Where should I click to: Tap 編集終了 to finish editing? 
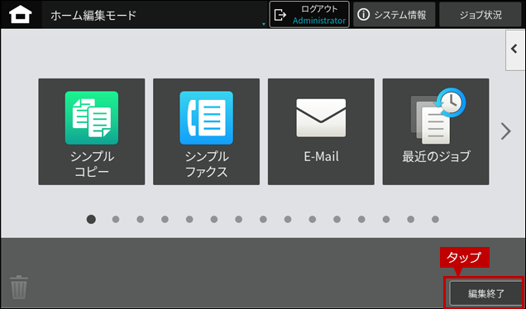[x=485, y=293]
